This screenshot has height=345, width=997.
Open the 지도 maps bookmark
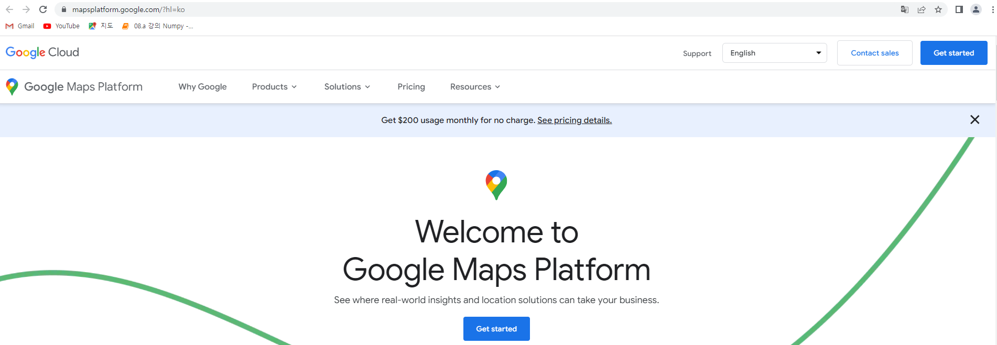[x=101, y=26]
